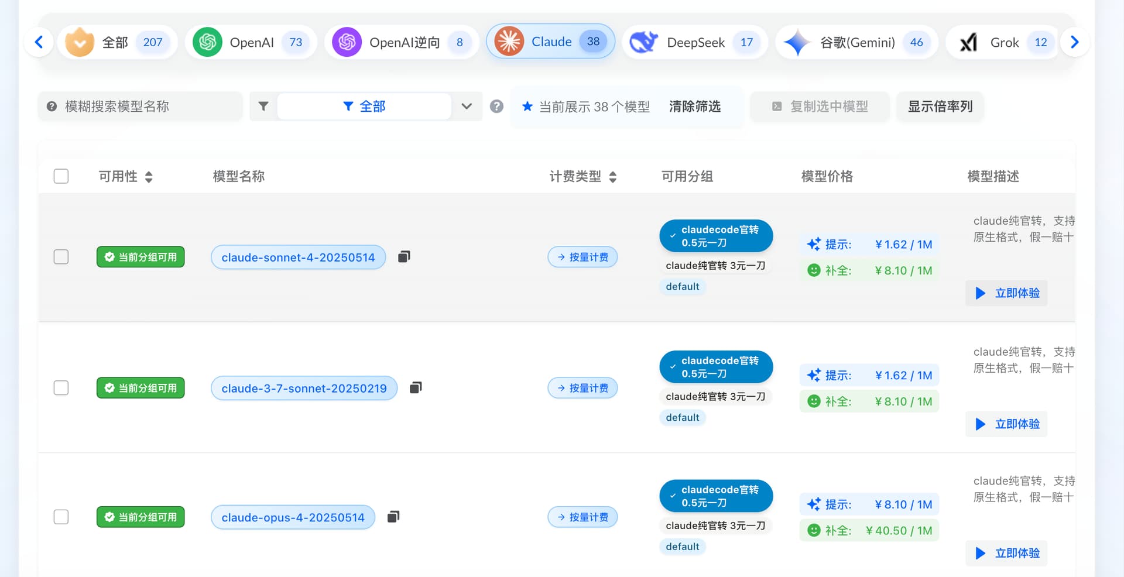This screenshot has height=577, width=1124.
Task: Copy claude-sonnet-4-20250514 name with copy icon
Action: (x=404, y=256)
